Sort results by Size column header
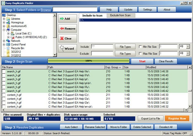The width and height of the screenshot is (193, 136). (135, 67)
